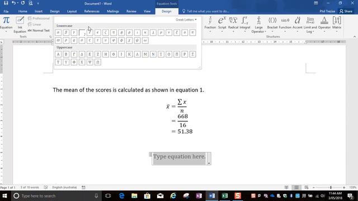Open the Limit and Log dropdown
Screen dimensions: 358x201
[x=310, y=25]
